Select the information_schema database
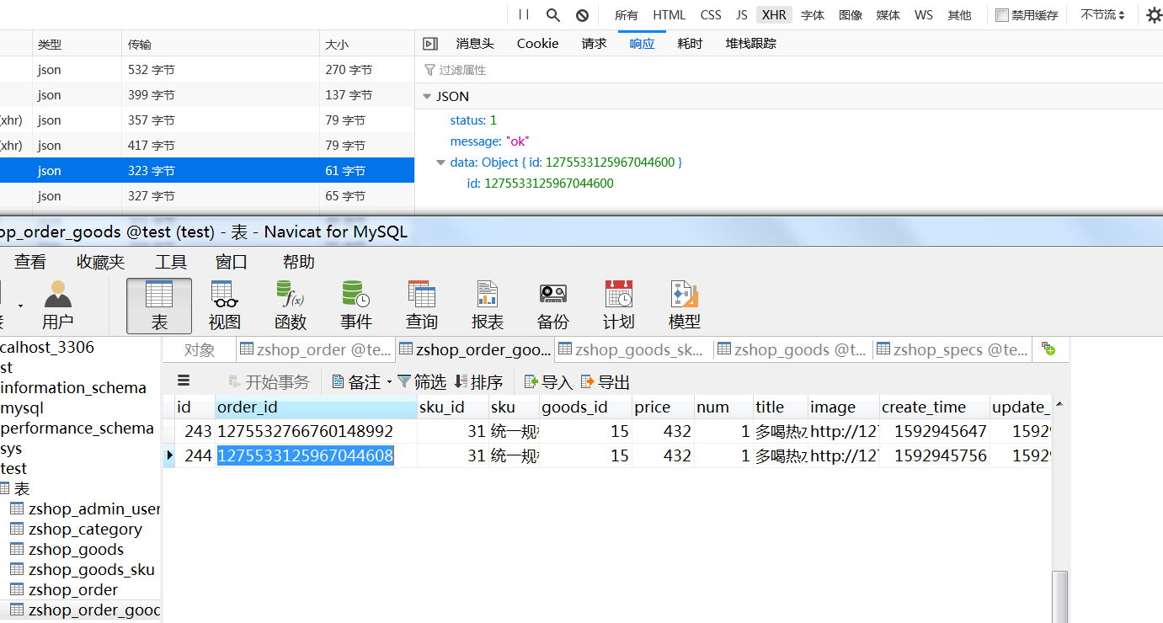 tap(73, 387)
